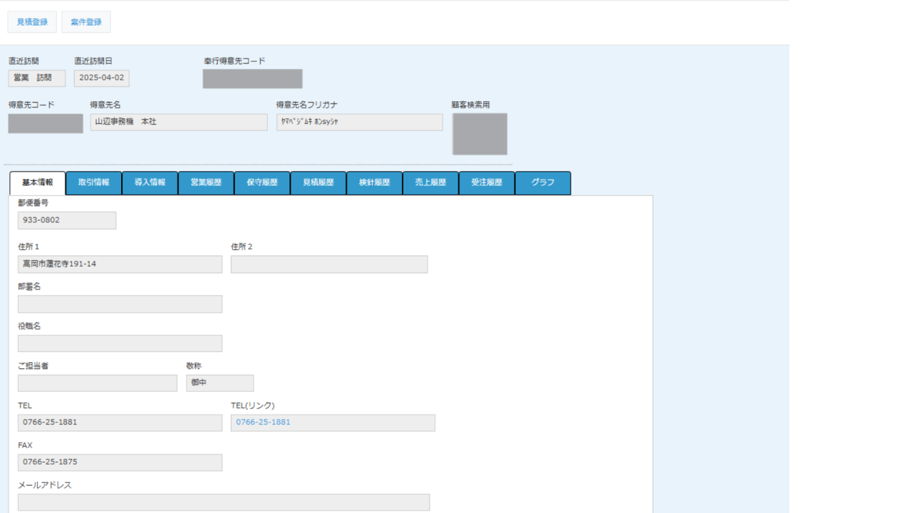Screen dimensions: 912x513
Task: Click the 見積登録 button
Action: (x=32, y=22)
